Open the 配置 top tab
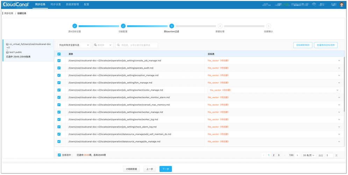The width and height of the screenshot is (348, 175). coord(86,4)
